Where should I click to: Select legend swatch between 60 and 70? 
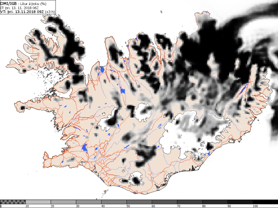click(164, 202)
